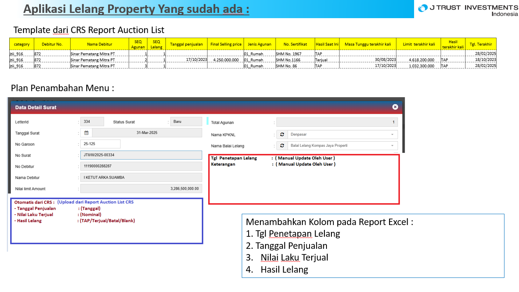Focus the Nama Debitur field
Screen dimensions: 519x292
coord(141,177)
